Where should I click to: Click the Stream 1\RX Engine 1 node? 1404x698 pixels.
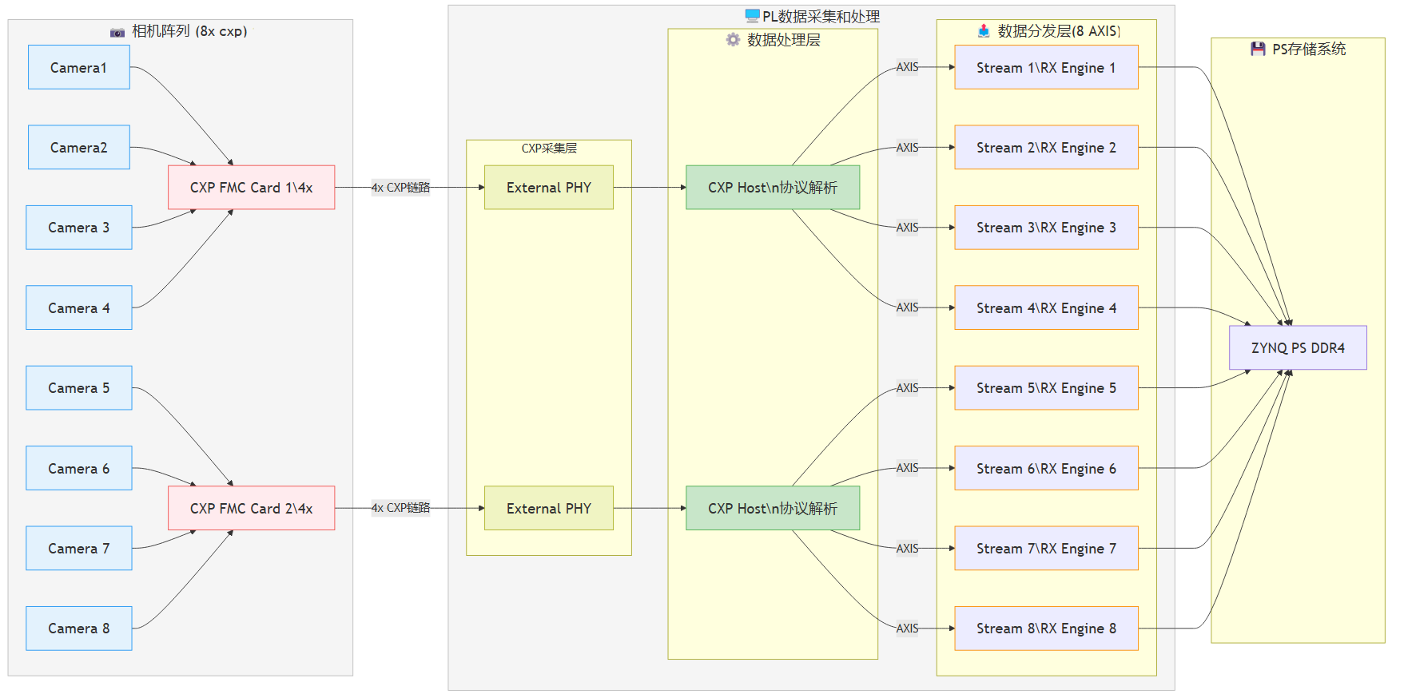click(1046, 68)
